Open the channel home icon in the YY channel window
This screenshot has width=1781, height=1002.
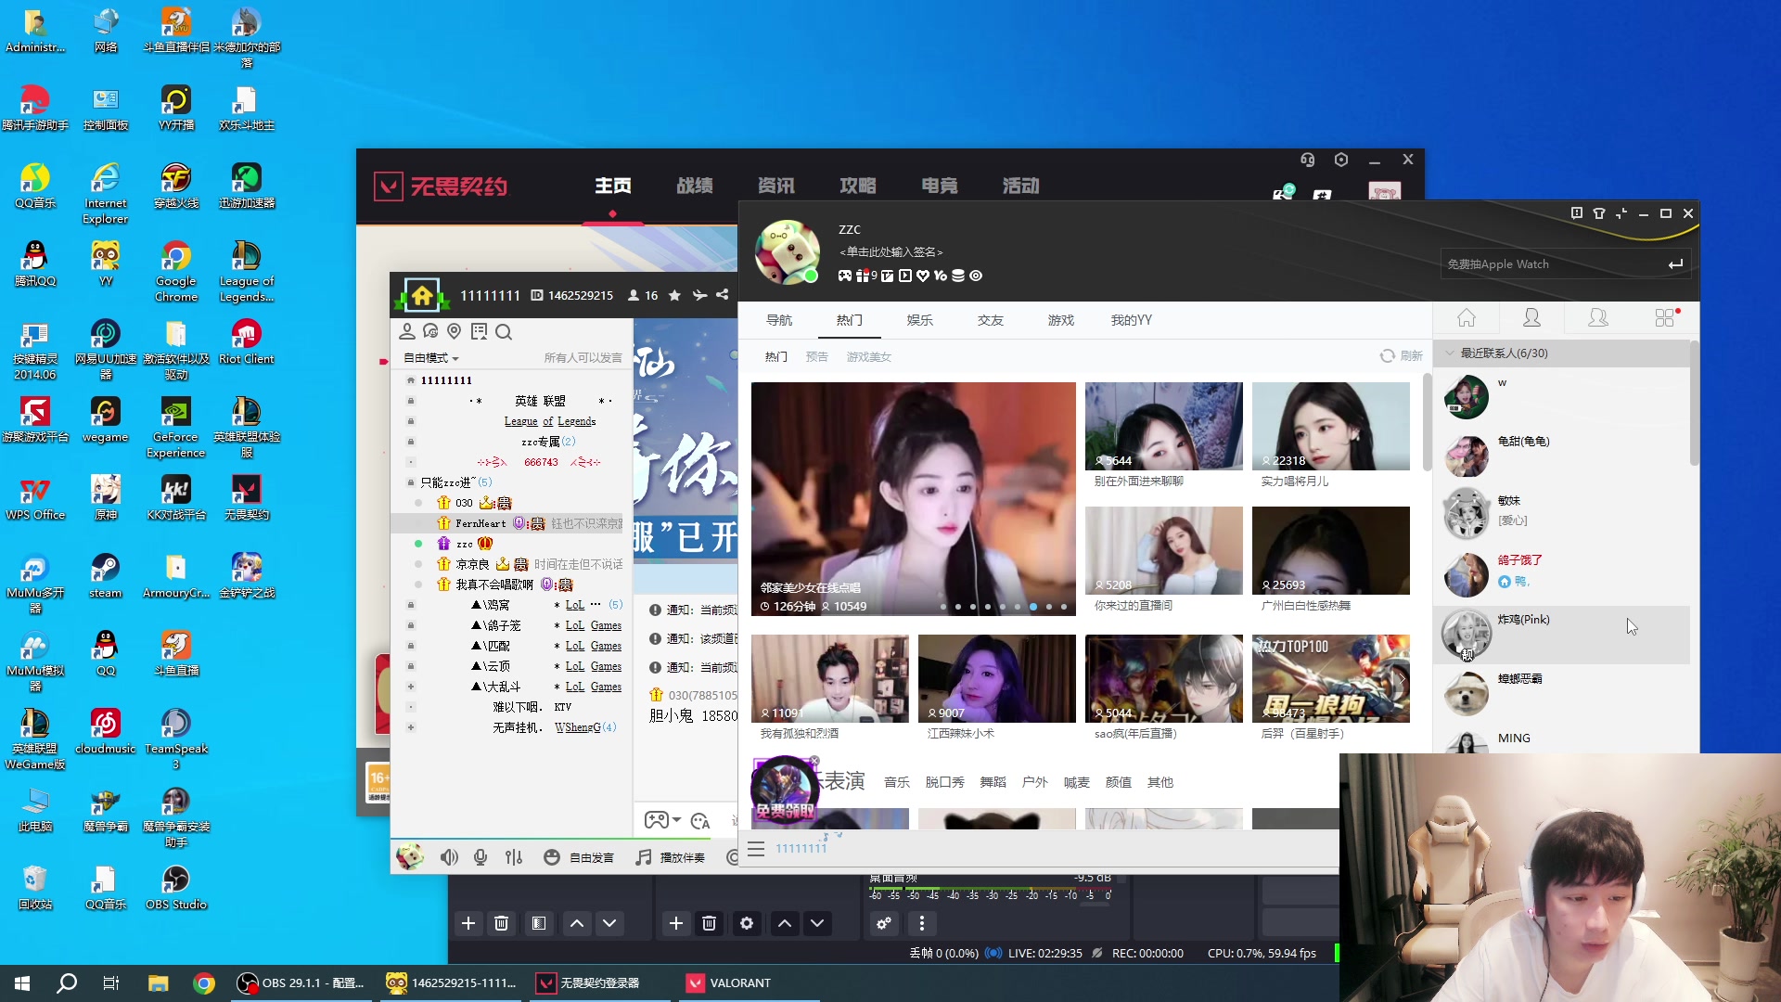[x=422, y=295]
